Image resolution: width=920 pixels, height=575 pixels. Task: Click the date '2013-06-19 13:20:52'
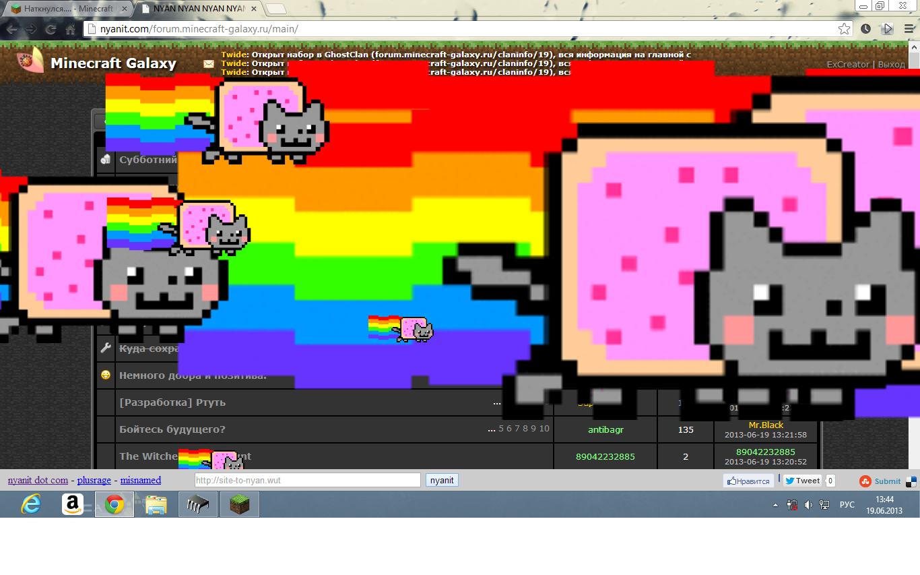click(x=766, y=462)
